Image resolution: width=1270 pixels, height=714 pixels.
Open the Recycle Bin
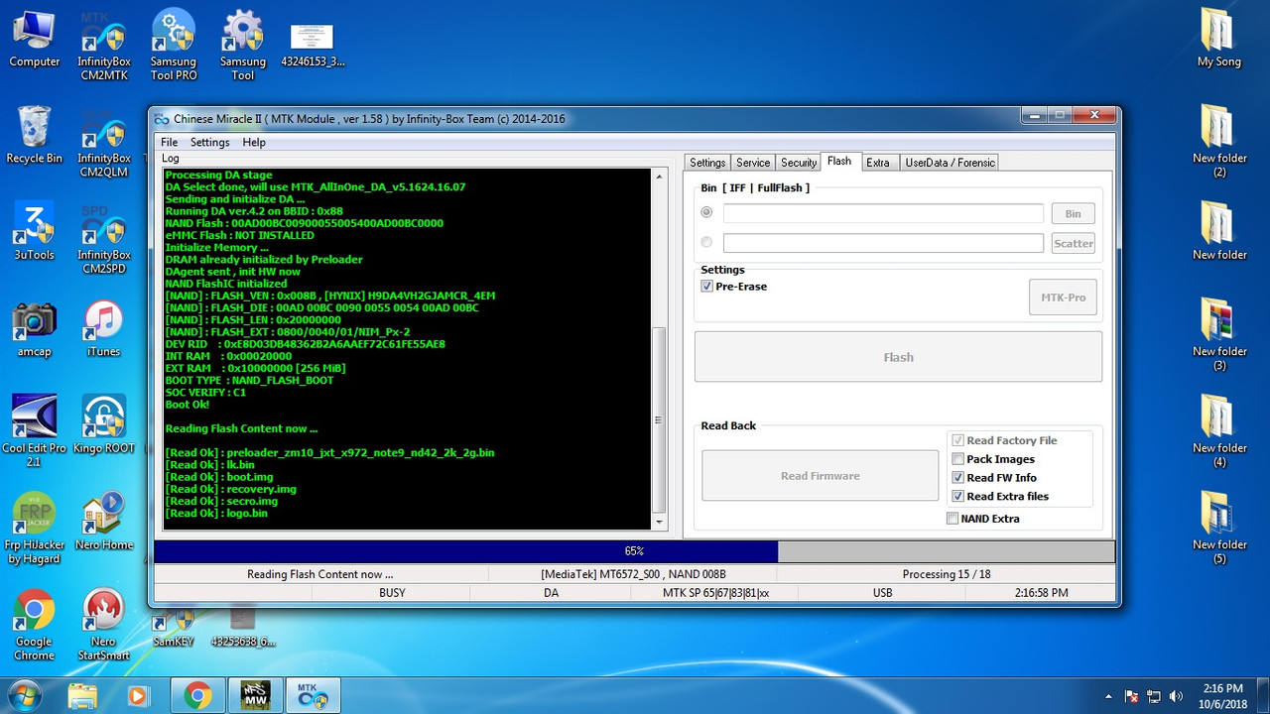coord(34,136)
